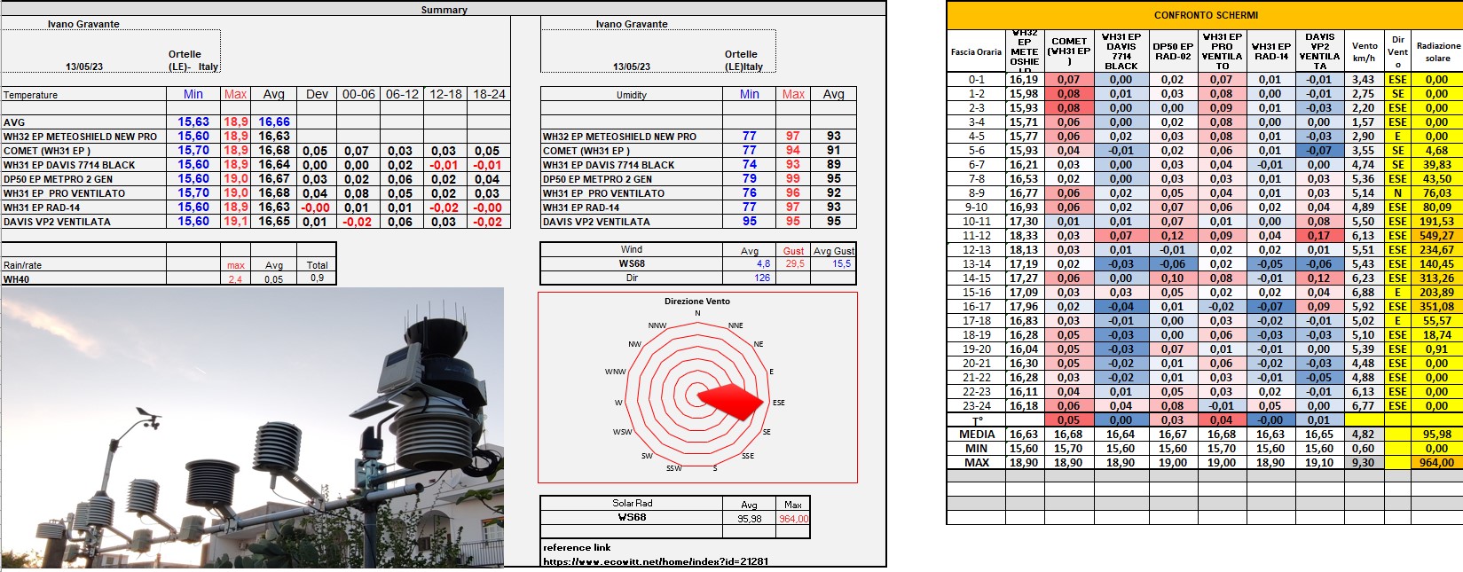Open the ecowitt.net reference link
Image resolution: width=1463 pixels, height=572 pixels.
(655, 561)
